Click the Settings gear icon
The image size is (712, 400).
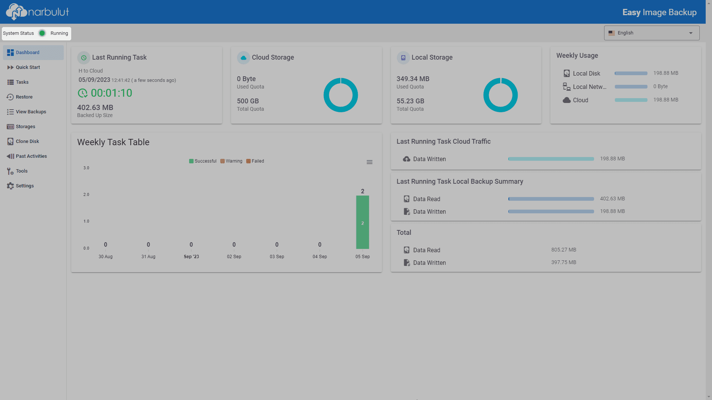pos(10,186)
